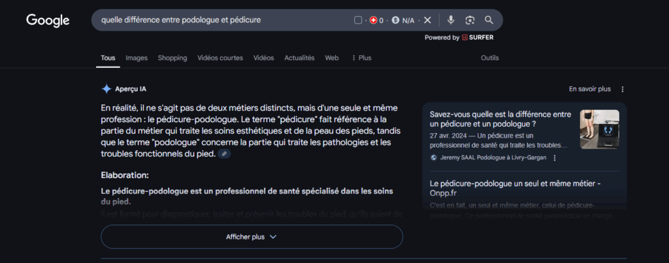Click the 'Elaboration:' heading text
This screenshot has height=263, width=669.
coord(125,175)
